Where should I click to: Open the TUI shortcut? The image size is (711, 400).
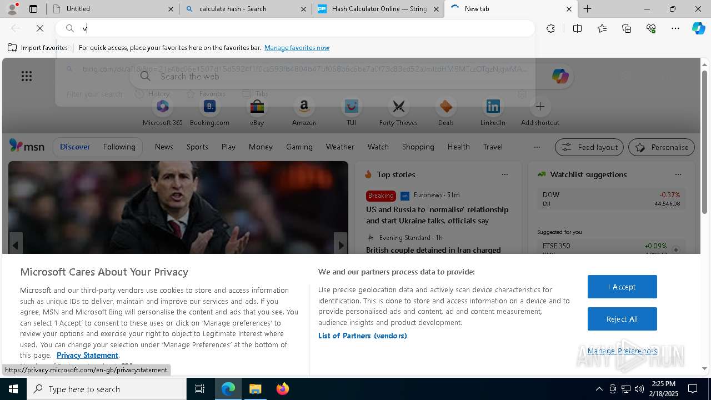(351, 112)
